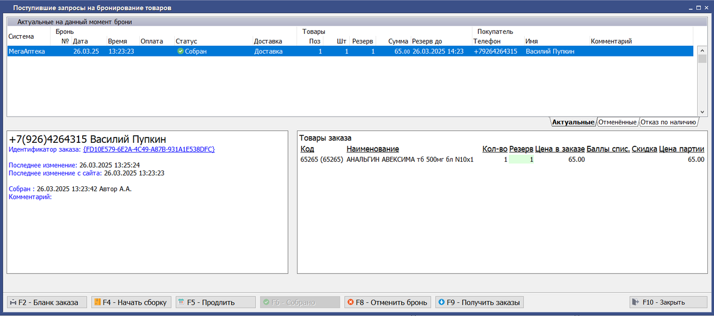Image resolution: width=714 pixels, height=316 pixels.
Task: Click the Кол-во column header
Action: point(494,149)
